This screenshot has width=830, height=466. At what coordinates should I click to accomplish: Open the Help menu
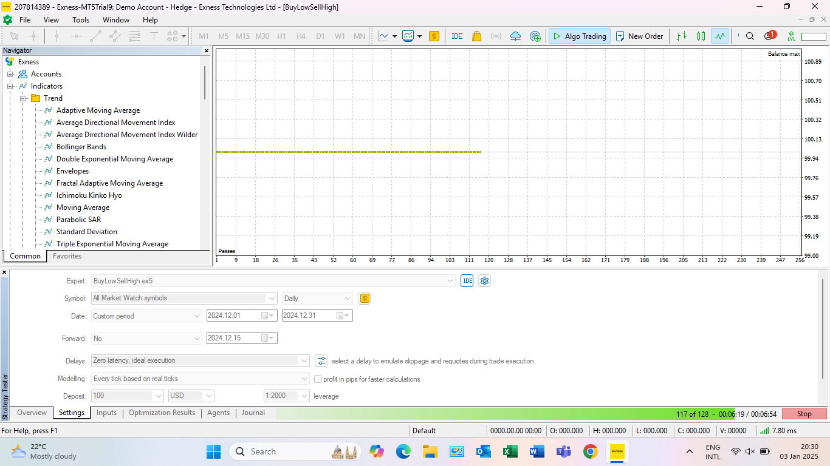(150, 20)
